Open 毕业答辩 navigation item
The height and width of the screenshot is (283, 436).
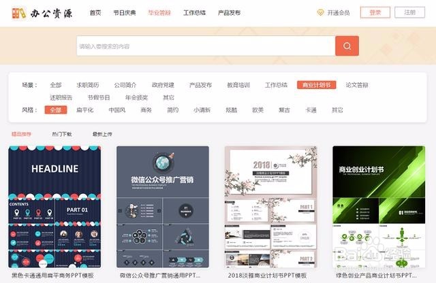(159, 13)
